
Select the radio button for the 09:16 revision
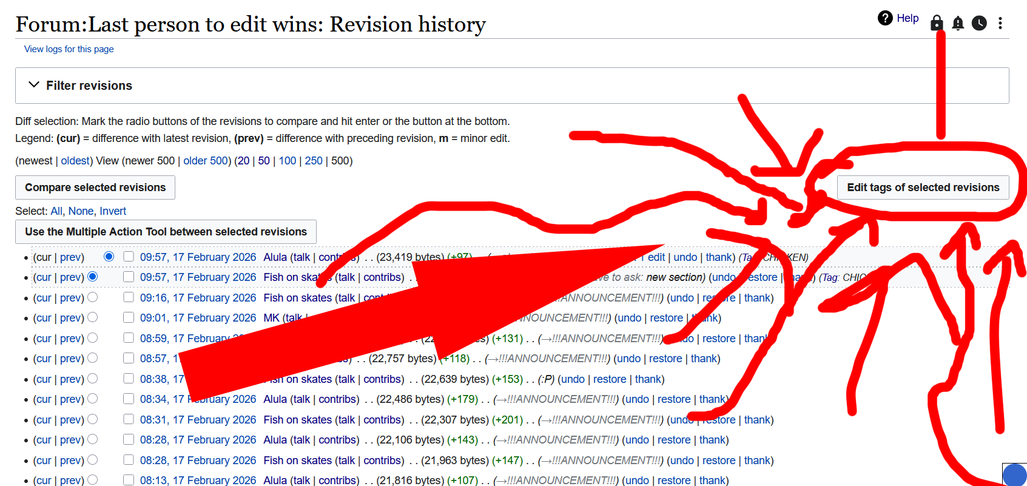click(92, 297)
